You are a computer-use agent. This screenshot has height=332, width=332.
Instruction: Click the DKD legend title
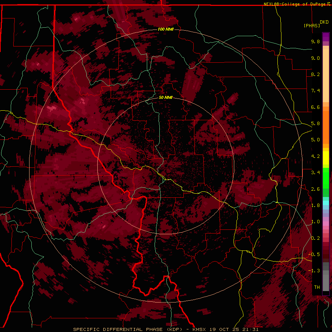point(324,22)
